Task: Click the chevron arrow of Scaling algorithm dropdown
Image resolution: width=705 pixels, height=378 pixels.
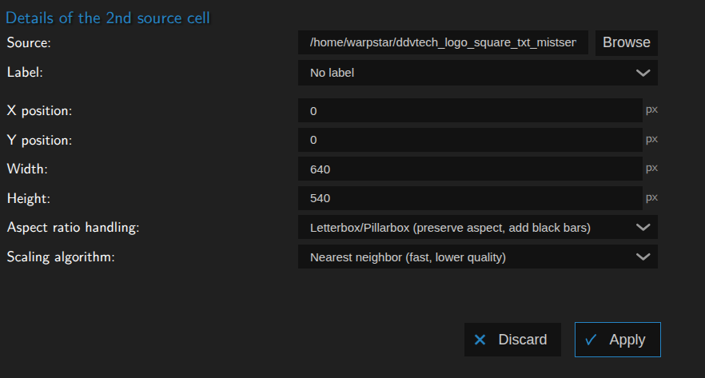Action: (643, 257)
